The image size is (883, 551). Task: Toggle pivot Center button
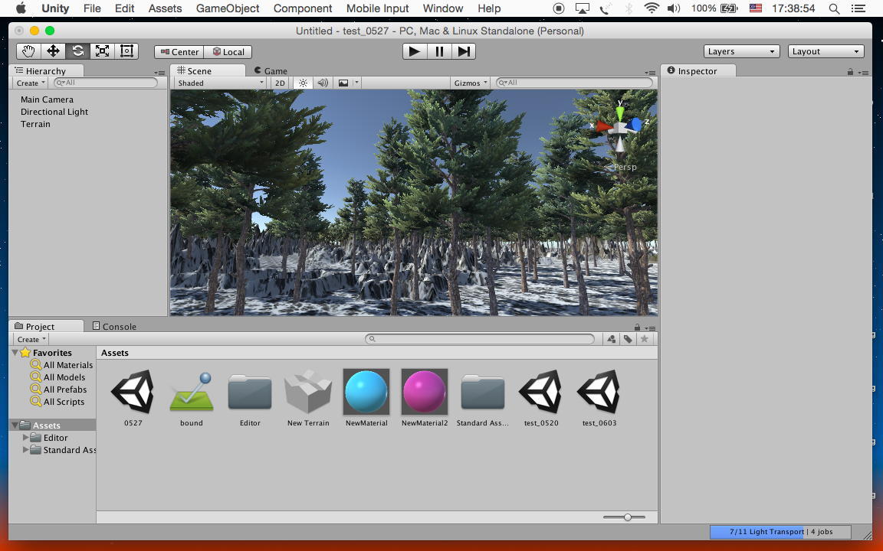pyautogui.click(x=179, y=52)
